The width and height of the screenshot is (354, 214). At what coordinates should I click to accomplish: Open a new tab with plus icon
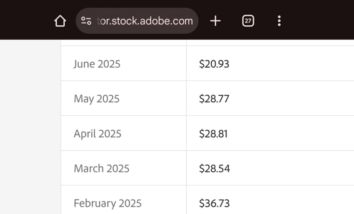215,21
